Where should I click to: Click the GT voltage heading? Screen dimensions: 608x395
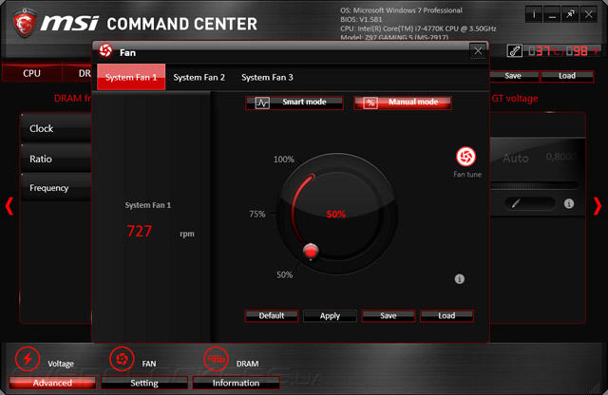coord(515,99)
